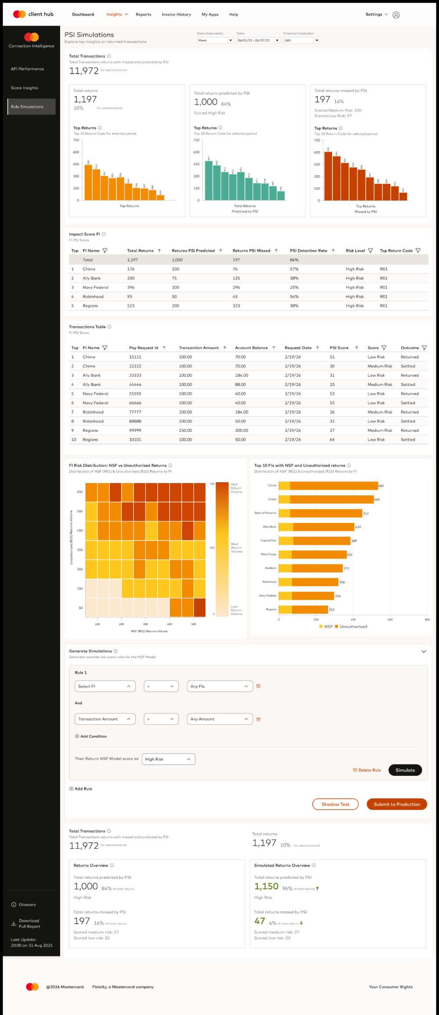Click the Unauthorized legend swatch

(336, 626)
